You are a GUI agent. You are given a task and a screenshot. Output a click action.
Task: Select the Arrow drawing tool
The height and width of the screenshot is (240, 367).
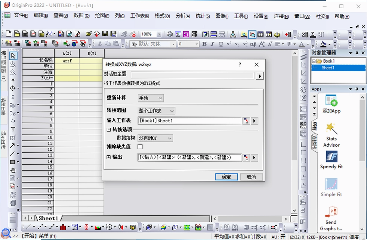[12, 146]
